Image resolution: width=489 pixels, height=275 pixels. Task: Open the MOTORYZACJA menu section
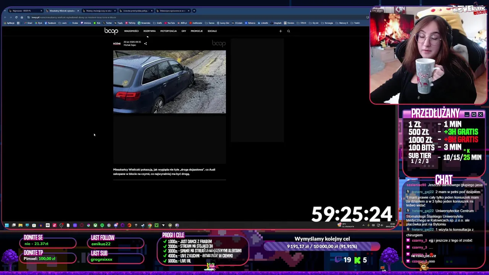pos(168,31)
